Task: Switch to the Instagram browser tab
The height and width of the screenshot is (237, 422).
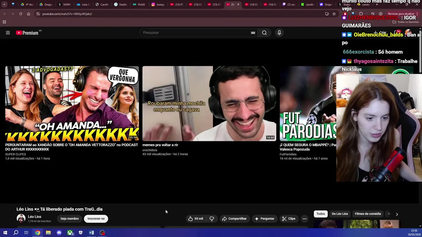Action: tap(158, 5)
